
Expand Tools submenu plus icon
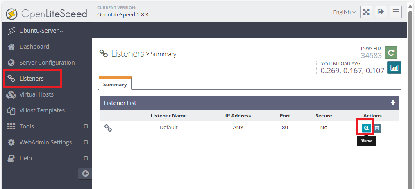click(x=86, y=126)
